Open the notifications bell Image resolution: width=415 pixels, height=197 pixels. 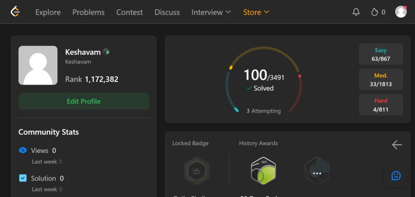point(356,12)
